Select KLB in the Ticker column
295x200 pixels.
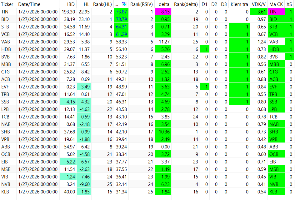pos(5,192)
